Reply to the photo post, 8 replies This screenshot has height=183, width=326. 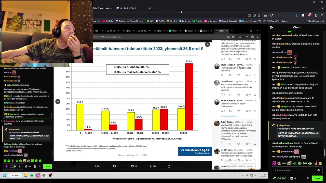tap(97, 166)
